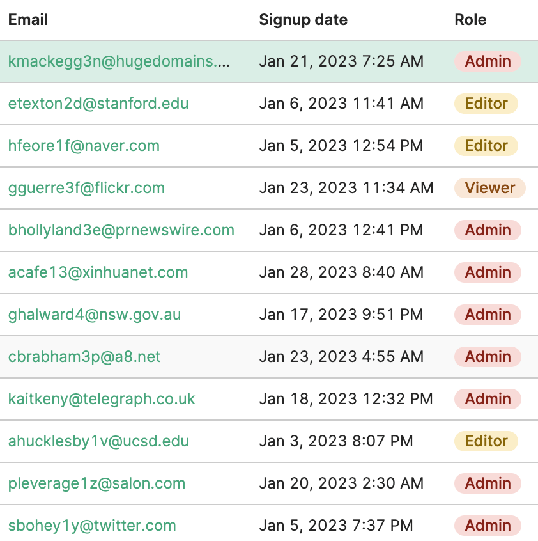Open hfeore1f@naver.com email link
Screen dimensions: 538x541
[x=84, y=146]
